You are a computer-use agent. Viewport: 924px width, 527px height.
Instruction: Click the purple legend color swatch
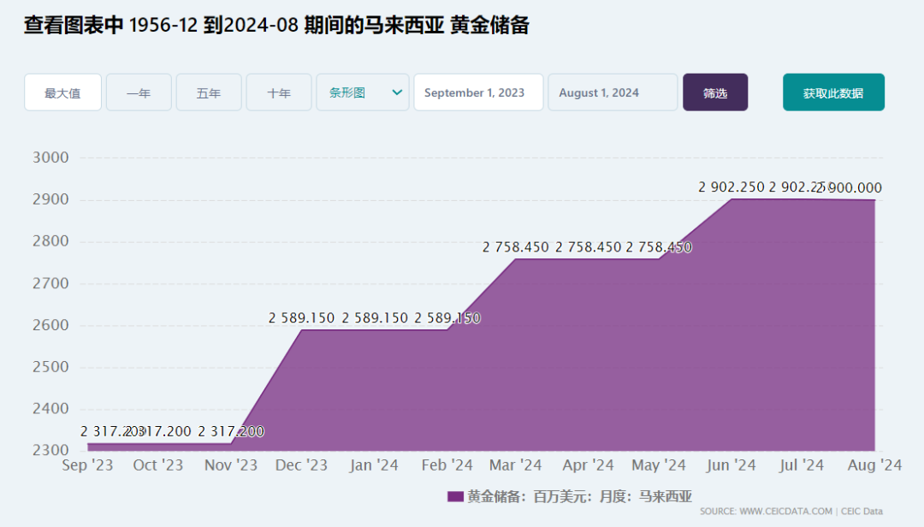[454, 496]
